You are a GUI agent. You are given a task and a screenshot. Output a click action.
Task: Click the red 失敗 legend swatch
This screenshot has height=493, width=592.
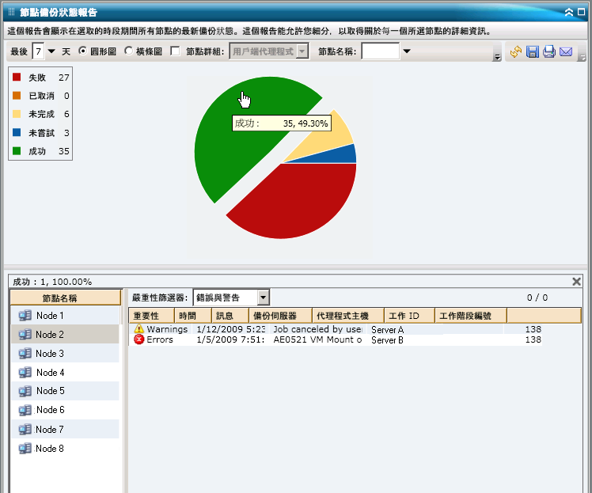[x=17, y=77]
